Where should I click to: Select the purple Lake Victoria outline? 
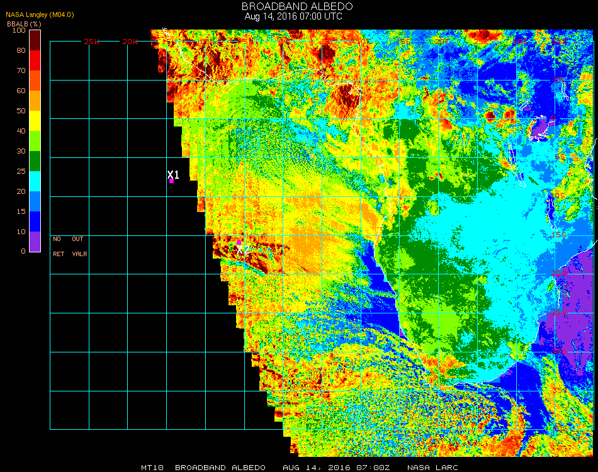click(541, 130)
